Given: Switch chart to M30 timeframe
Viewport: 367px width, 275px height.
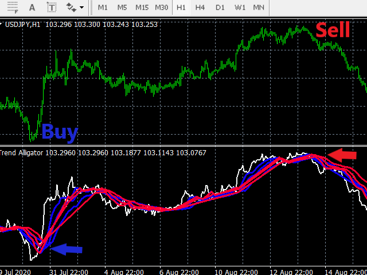Looking at the screenshot, I should (162, 7).
